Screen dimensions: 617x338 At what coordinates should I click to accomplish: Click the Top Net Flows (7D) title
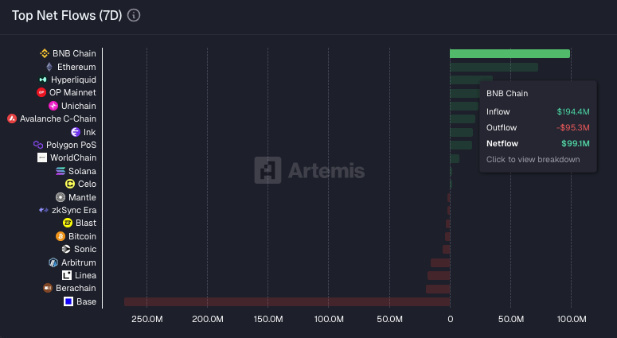(67, 15)
